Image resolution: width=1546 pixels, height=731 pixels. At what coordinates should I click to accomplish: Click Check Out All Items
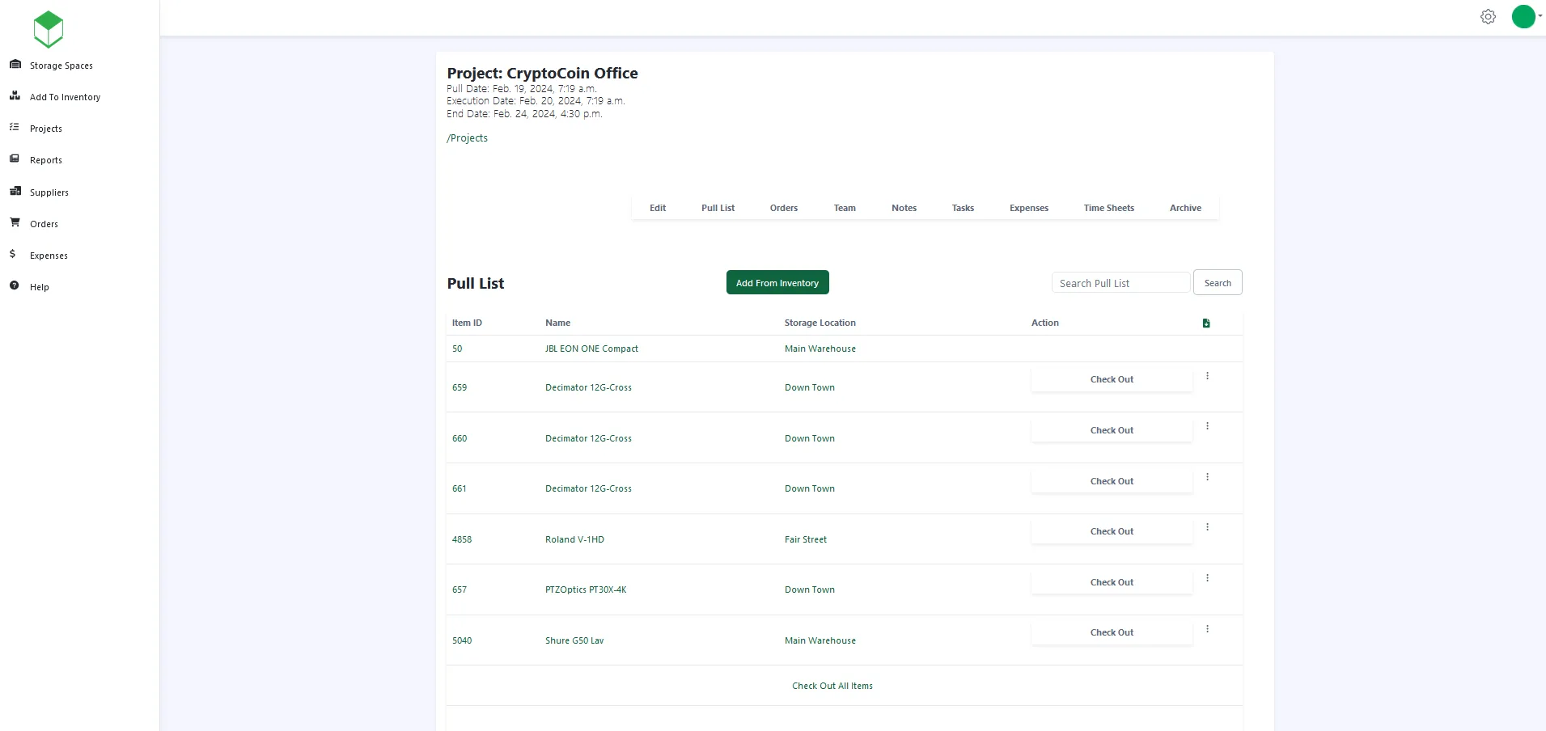coord(832,685)
